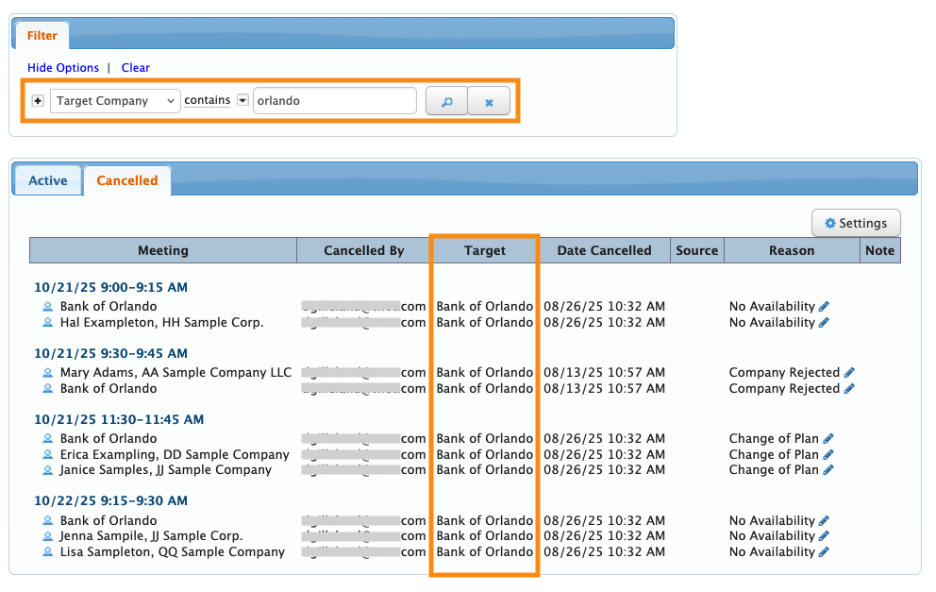The width and height of the screenshot is (936, 592).
Task: Click person icon beside Bank of Orlando at 9:00 meeting
Action: (48, 307)
